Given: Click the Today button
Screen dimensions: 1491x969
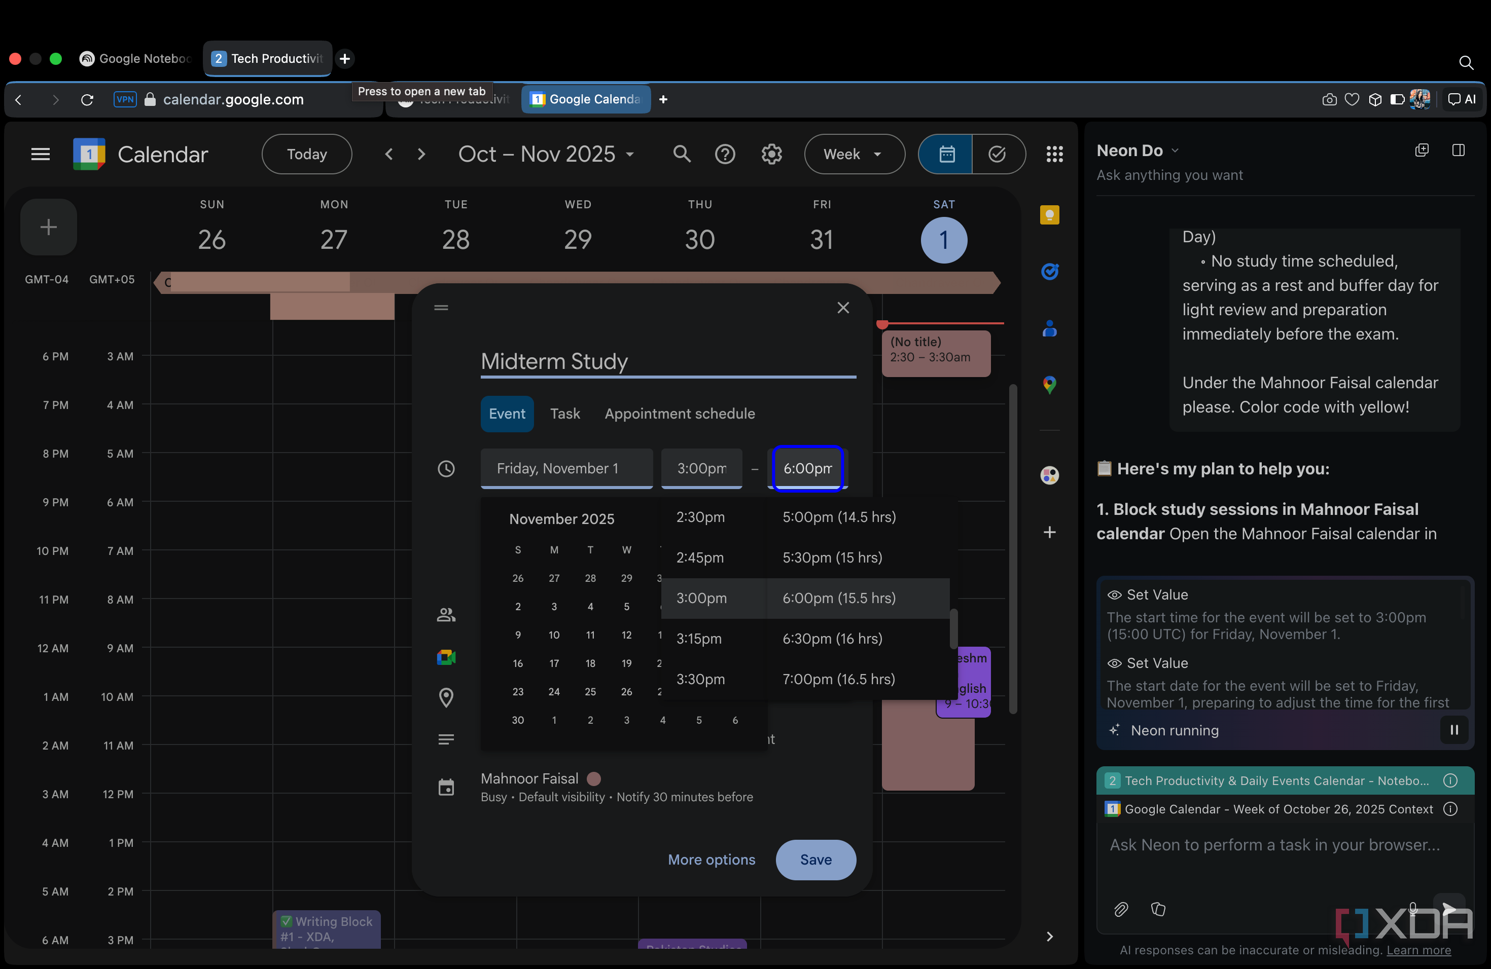Looking at the screenshot, I should pyautogui.click(x=306, y=154).
